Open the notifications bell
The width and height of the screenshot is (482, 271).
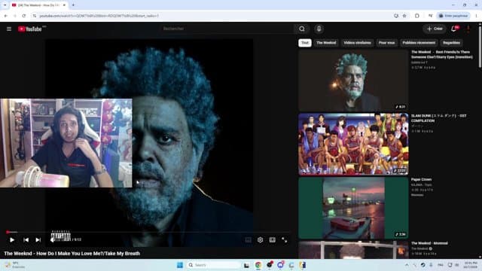tap(454, 29)
